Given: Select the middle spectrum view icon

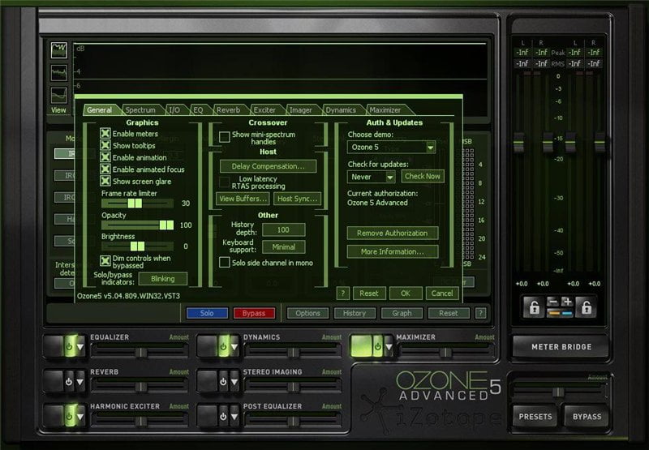Looking at the screenshot, I should pyautogui.click(x=58, y=73).
